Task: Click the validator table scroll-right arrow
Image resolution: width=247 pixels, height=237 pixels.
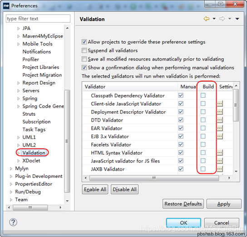Action: 229,178
